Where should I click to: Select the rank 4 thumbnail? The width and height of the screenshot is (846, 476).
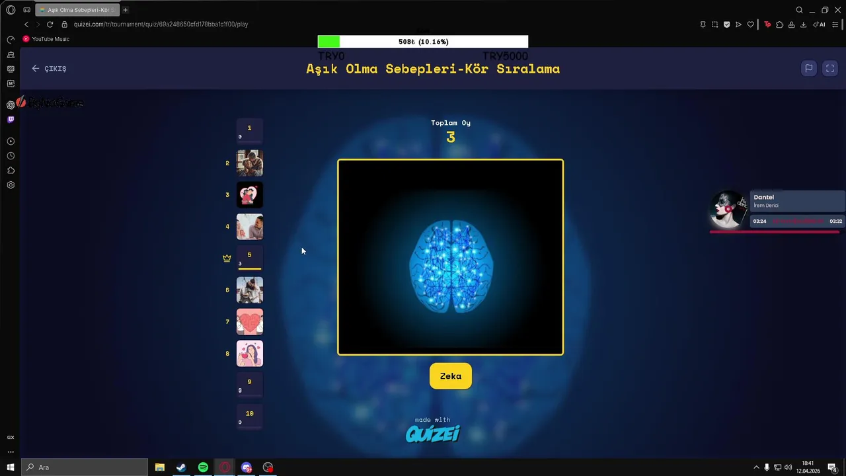pos(250,226)
